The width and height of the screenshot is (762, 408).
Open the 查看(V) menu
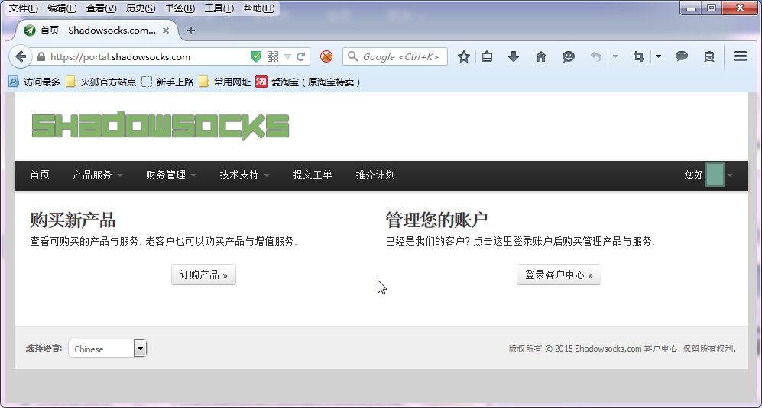tap(101, 8)
